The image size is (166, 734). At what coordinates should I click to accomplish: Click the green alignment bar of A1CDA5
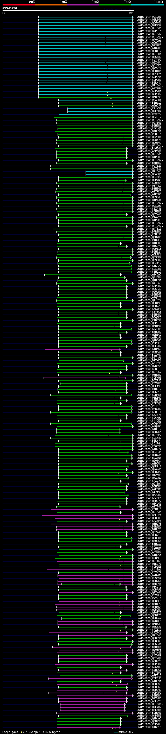point(83,275)
